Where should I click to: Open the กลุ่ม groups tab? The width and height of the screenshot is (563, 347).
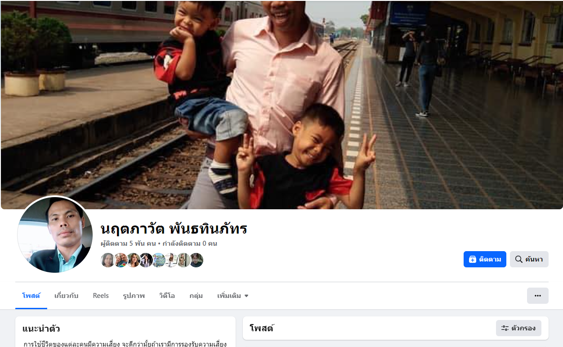coord(196,296)
